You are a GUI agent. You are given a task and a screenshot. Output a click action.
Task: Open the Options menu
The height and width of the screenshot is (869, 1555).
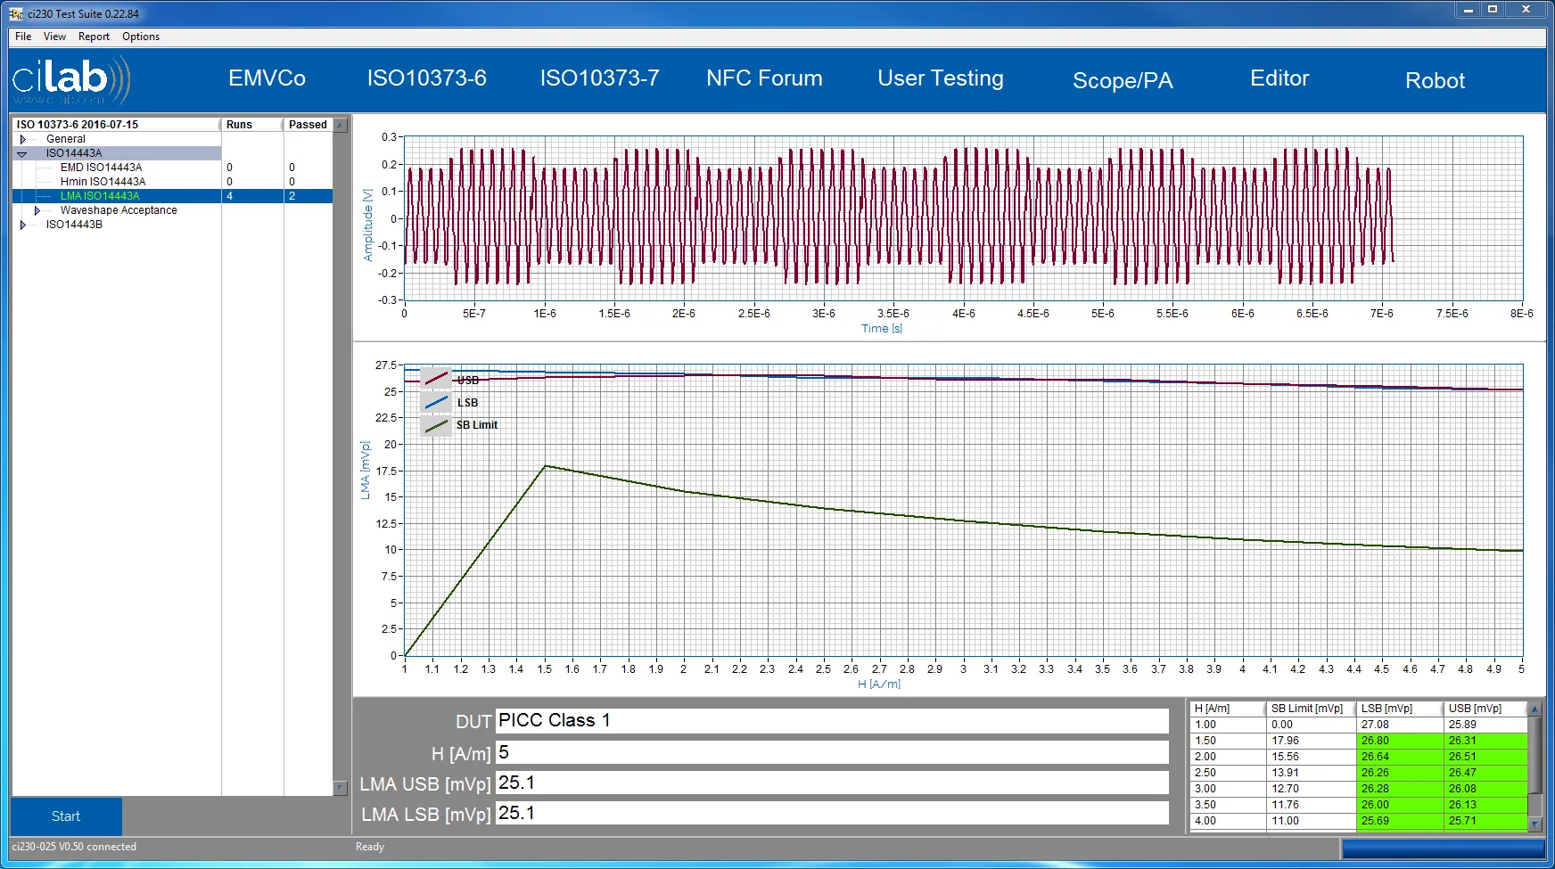pos(141,37)
